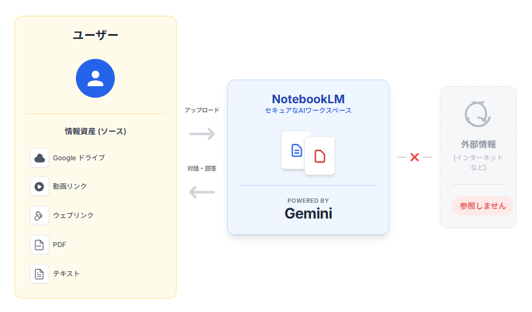Click the Google ドライブ text
Image resolution: width=532 pixels, height=312 pixels.
[79, 158]
